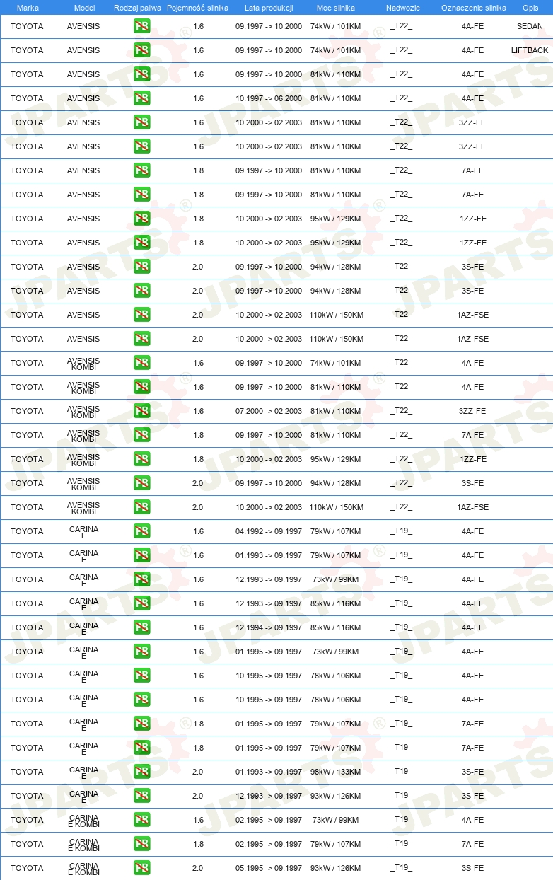Image resolution: width=553 pixels, height=880 pixels.
Task: Select the SEDAN description cell
Action: (x=530, y=26)
